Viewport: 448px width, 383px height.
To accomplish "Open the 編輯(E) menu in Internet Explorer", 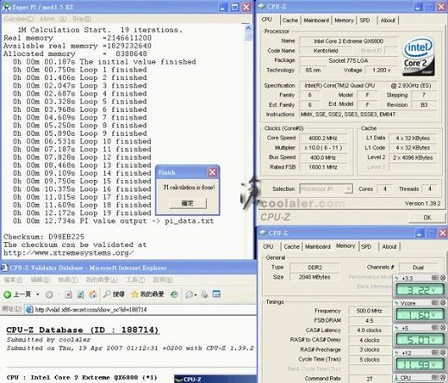I will [x=40, y=280].
